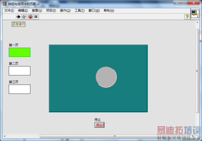
Task: Toggle the white 第二页 button
Action: [20, 71]
